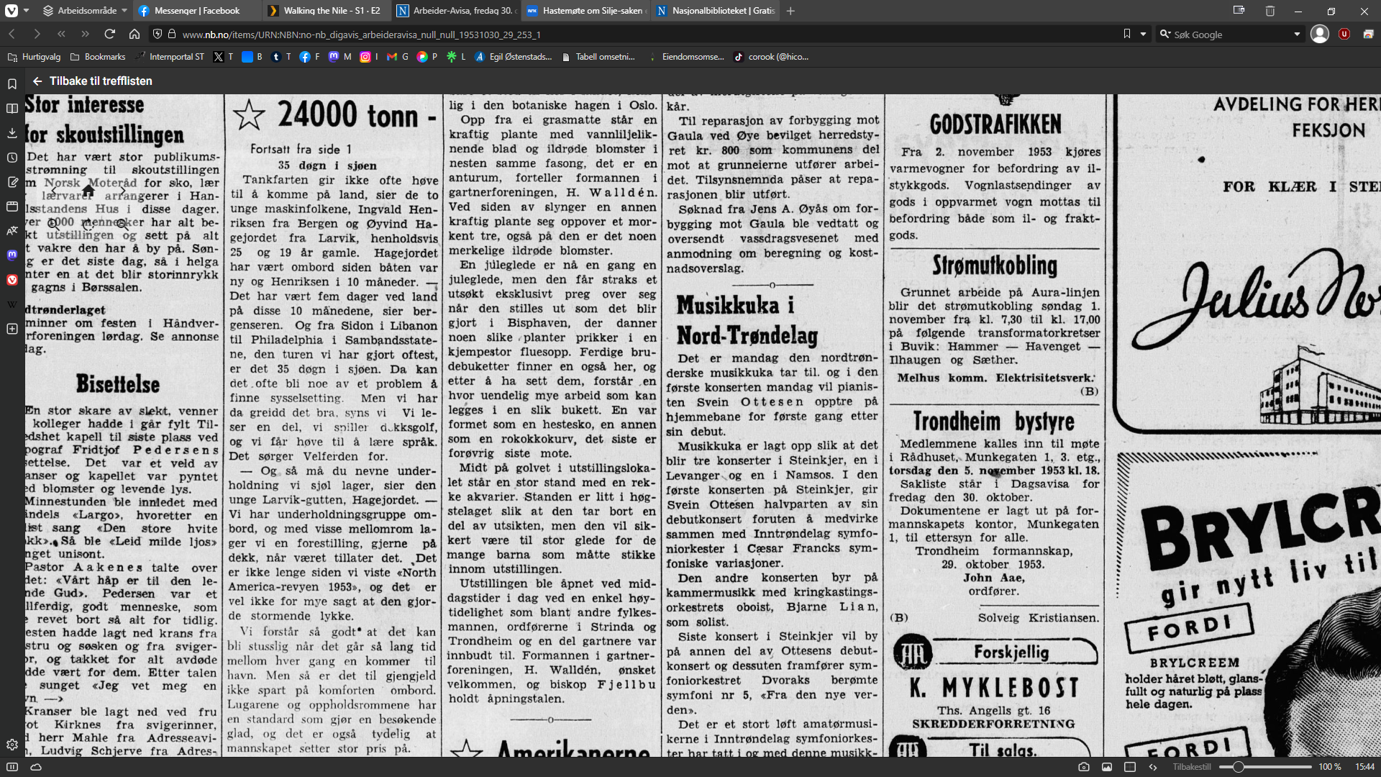Open the Mastodon web panel

pos(12,255)
